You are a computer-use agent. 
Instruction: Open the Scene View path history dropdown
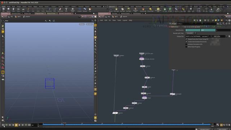click(79, 17)
